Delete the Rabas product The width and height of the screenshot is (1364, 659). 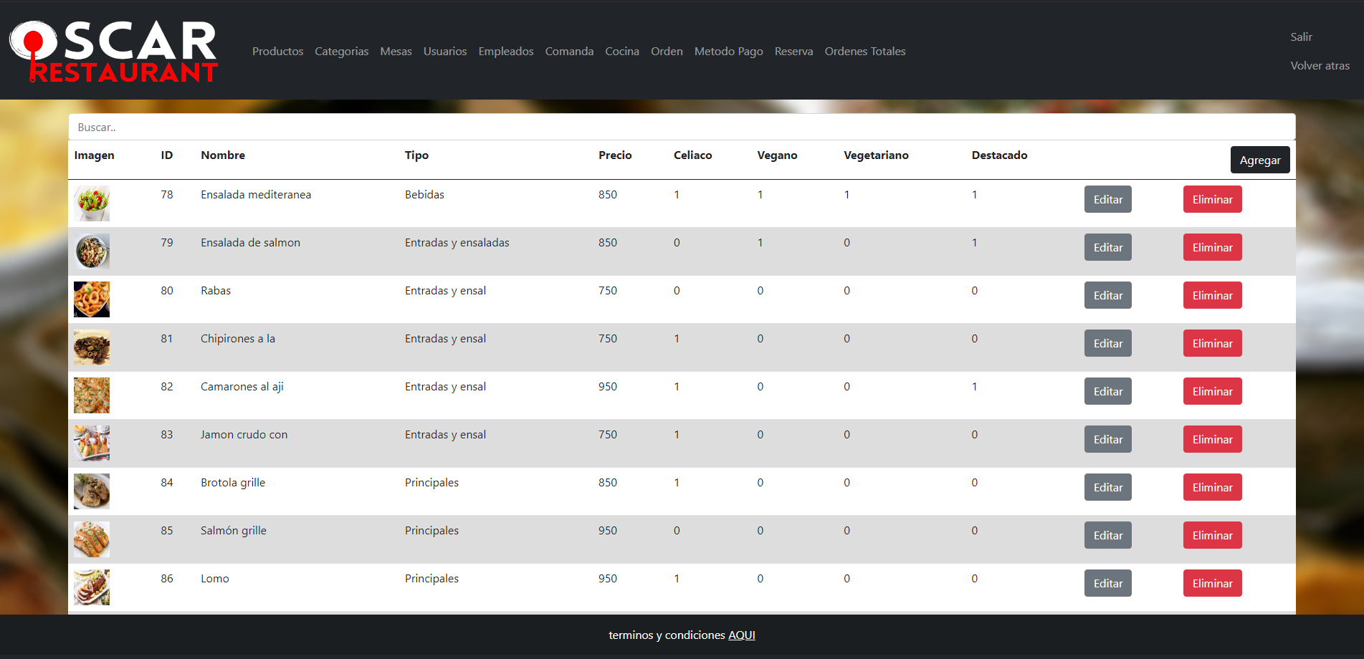click(x=1212, y=295)
